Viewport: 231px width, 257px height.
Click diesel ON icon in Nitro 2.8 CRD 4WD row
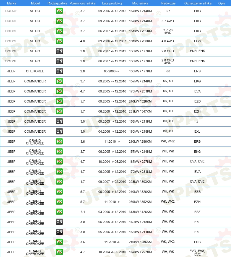coord(59,61)
